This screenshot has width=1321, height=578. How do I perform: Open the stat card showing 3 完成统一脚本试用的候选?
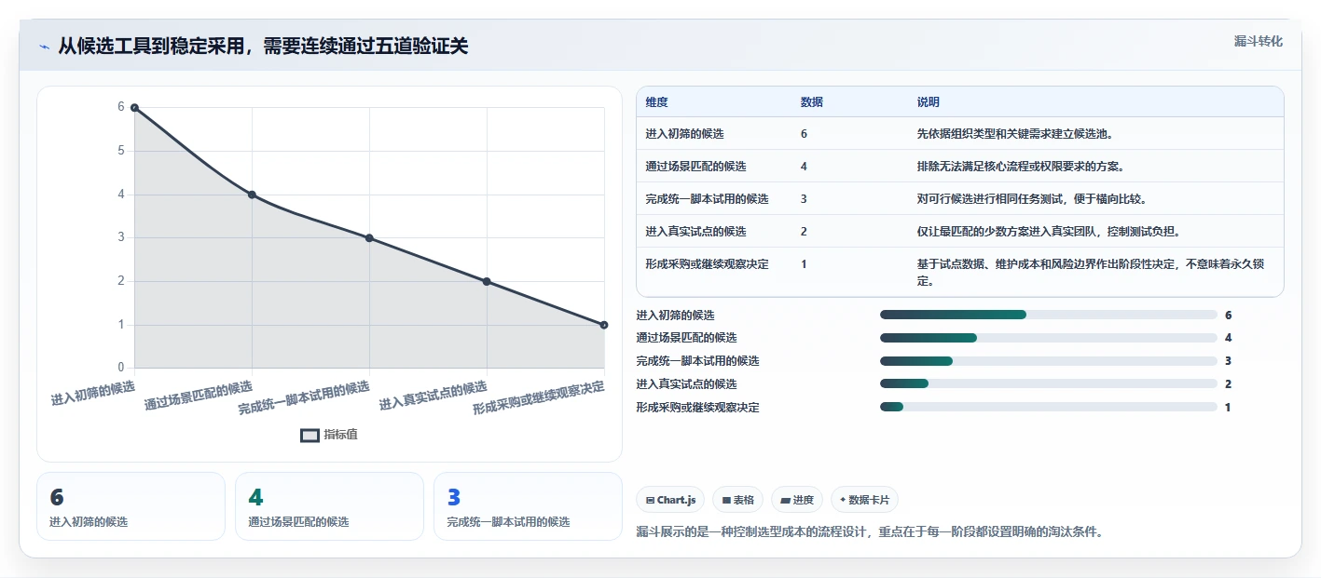[x=528, y=506]
